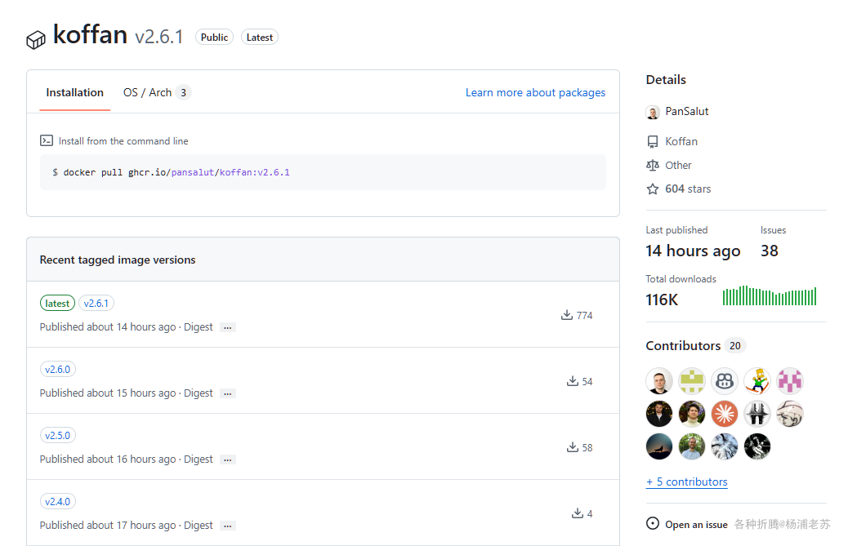Open the Koffan repository link
Screen dimensions: 848x546
(x=681, y=141)
